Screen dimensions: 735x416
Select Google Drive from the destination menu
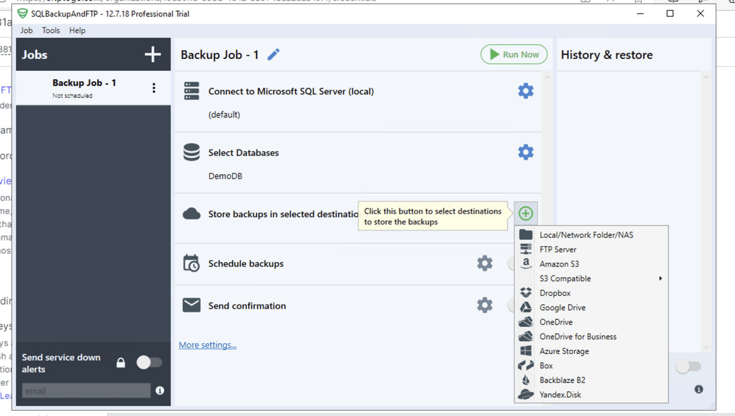click(x=562, y=307)
